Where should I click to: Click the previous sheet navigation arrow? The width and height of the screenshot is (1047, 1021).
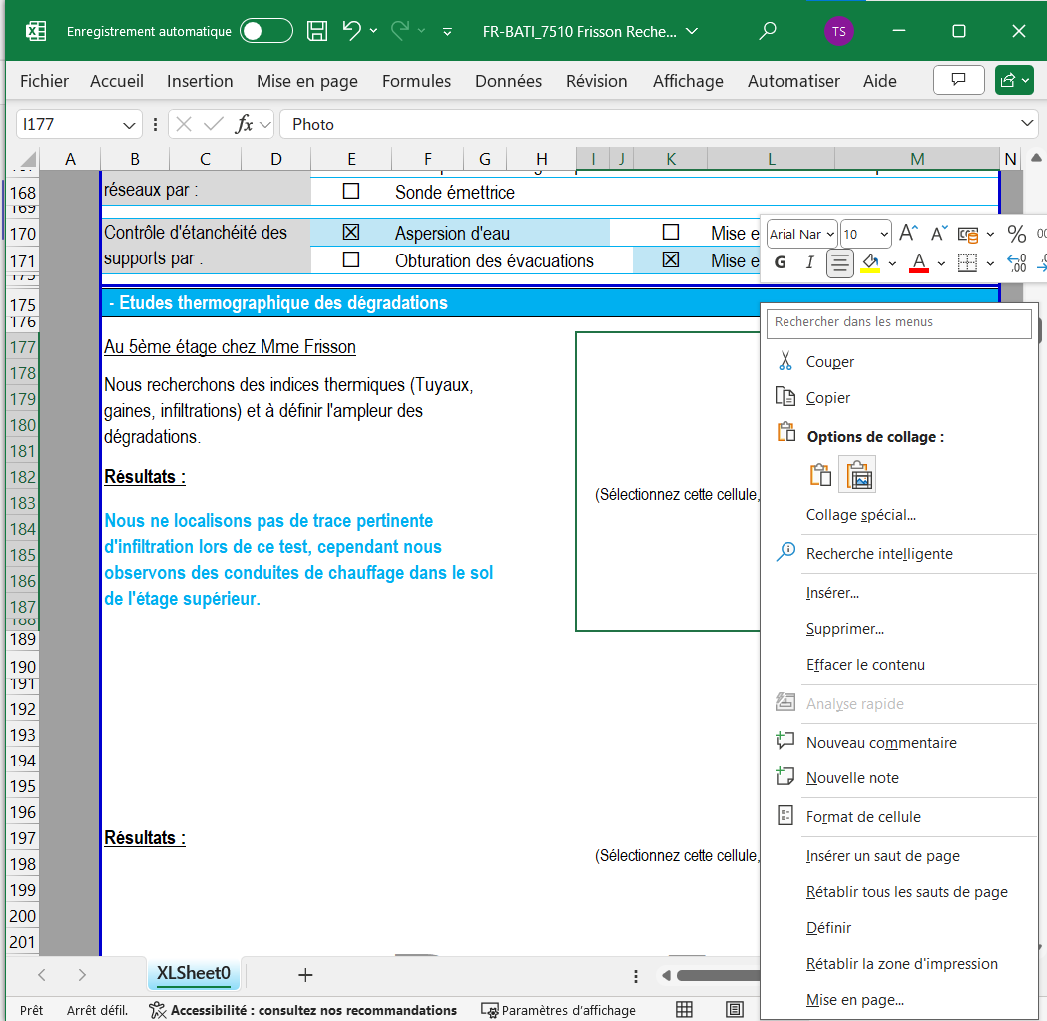coord(42,975)
